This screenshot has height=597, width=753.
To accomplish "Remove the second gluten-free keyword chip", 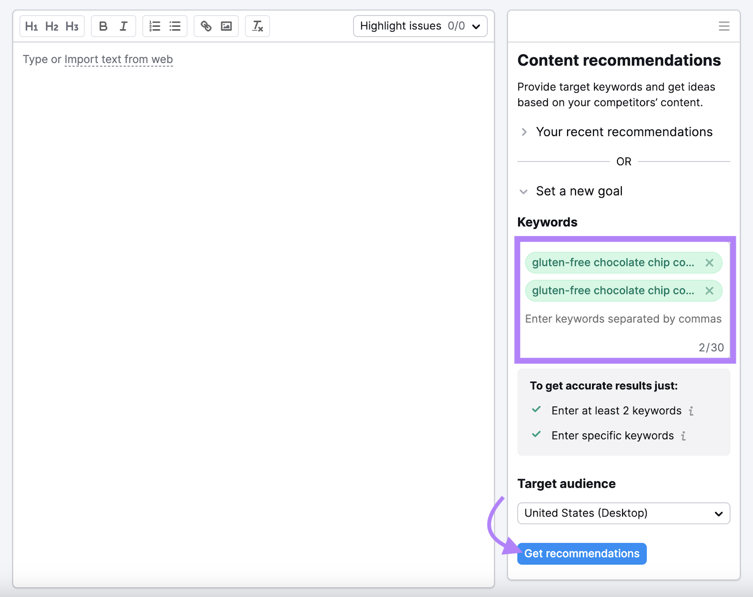I will (x=709, y=290).
